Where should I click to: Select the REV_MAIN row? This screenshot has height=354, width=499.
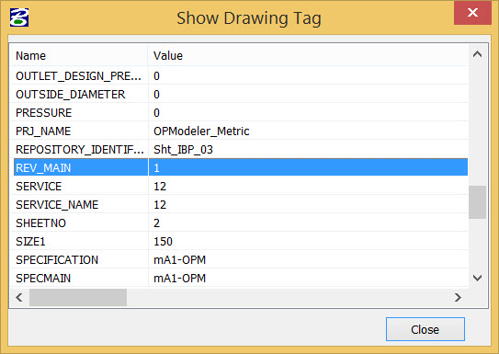pos(241,167)
